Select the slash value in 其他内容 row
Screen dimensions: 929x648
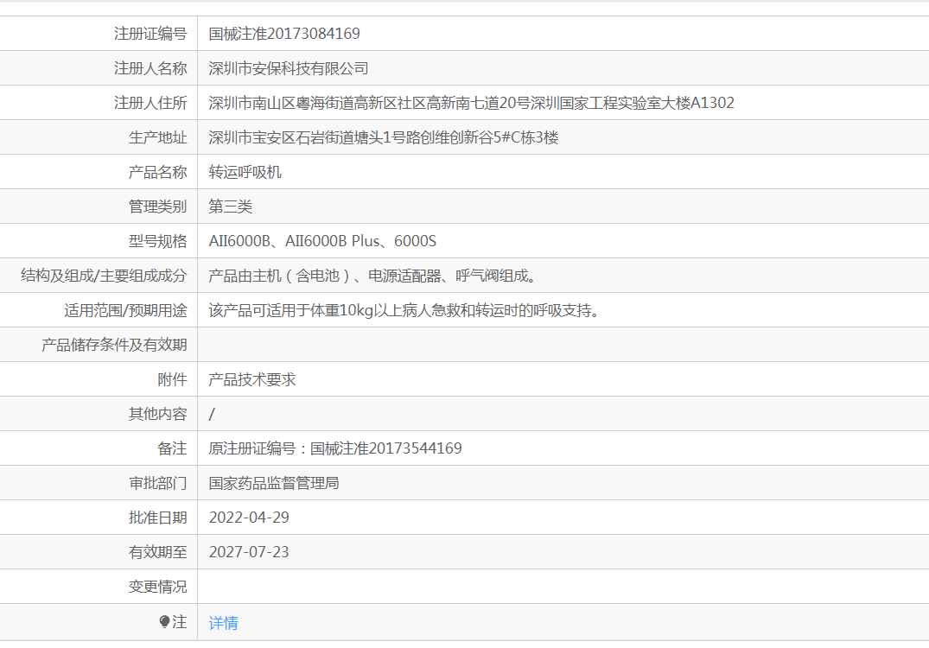(212, 414)
